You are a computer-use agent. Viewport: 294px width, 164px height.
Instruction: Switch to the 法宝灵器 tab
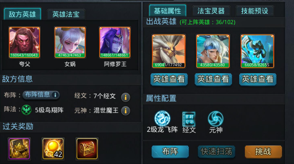211,11
